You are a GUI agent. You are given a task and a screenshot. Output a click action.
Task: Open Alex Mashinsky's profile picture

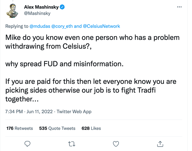(x=13, y=11)
